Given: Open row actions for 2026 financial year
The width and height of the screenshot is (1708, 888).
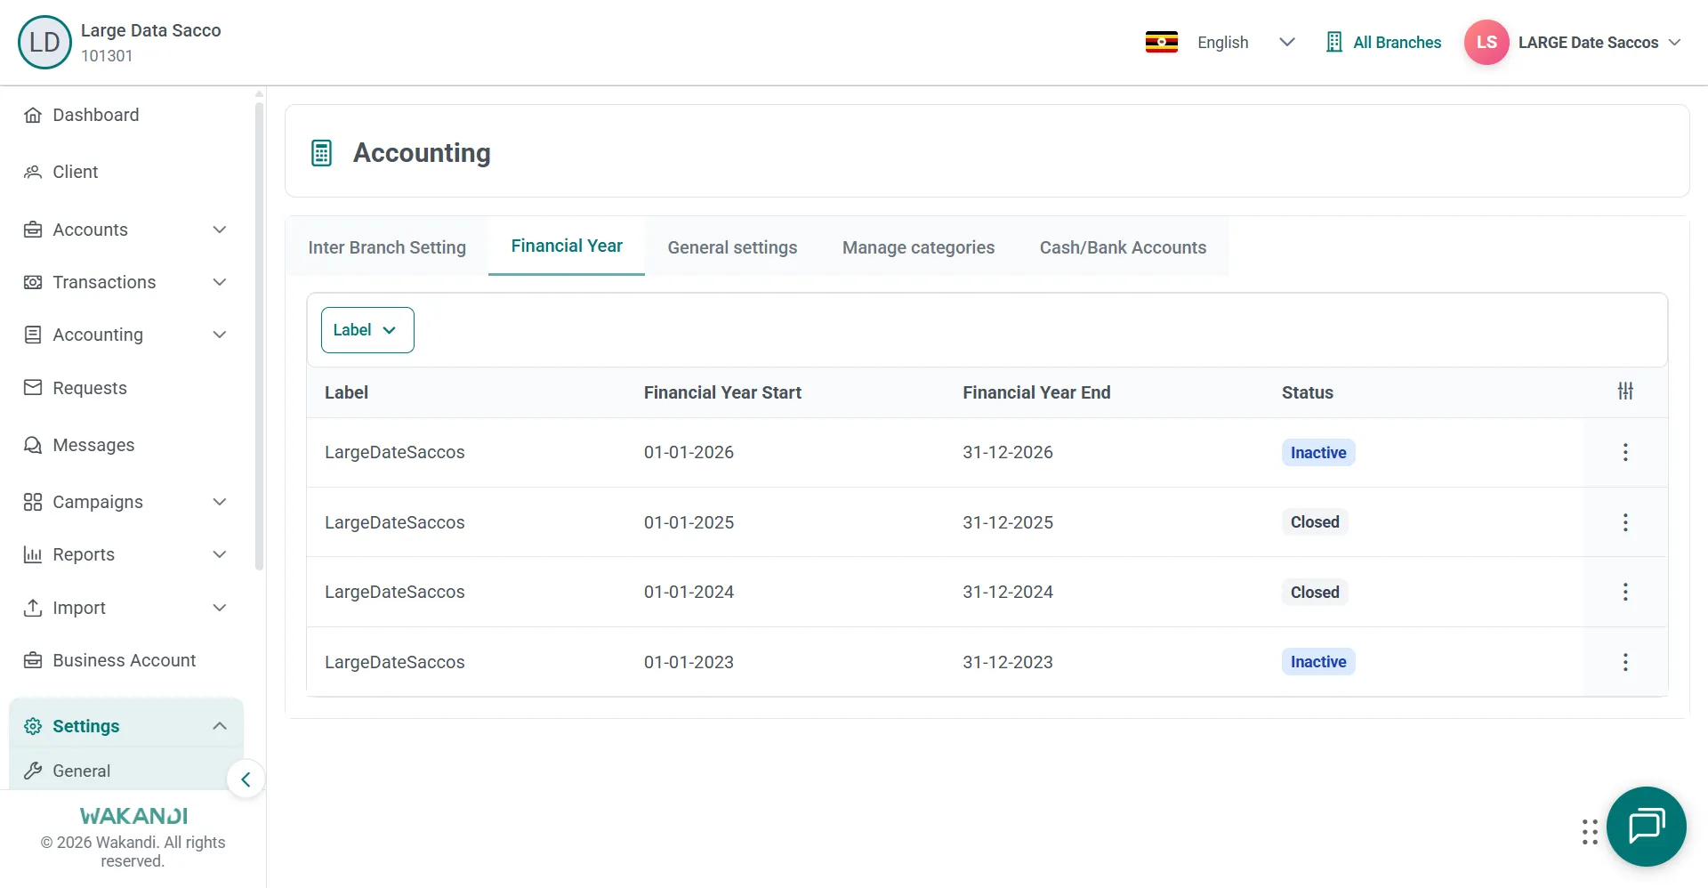Looking at the screenshot, I should tap(1625, 452).
